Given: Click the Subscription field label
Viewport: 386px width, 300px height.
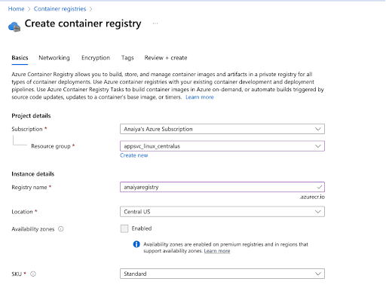Looking at the screenshot, I should pos(27,129).
